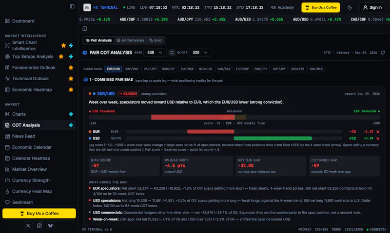390x233 pixels.
Task: Click the Academy graduation cap icon
Action: 273,7
